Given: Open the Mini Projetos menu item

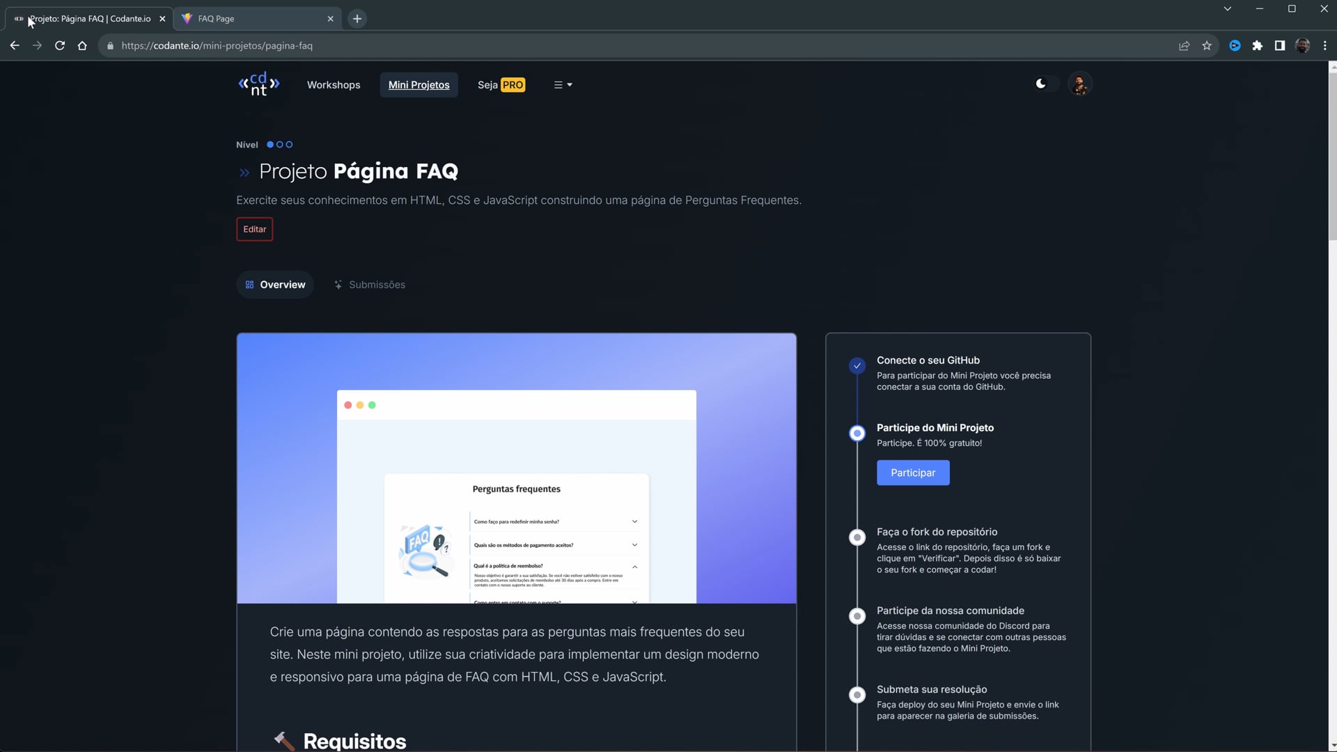Looking at the screenshot, I should tap(419, 85).
